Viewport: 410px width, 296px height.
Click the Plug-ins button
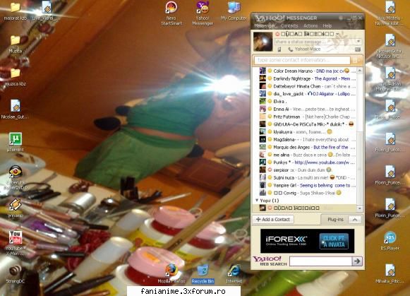(335, 220)
